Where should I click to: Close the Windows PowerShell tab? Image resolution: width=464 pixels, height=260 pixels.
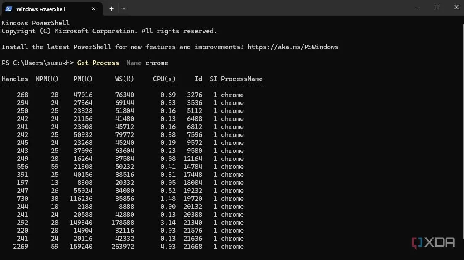(x=93, y=9)
